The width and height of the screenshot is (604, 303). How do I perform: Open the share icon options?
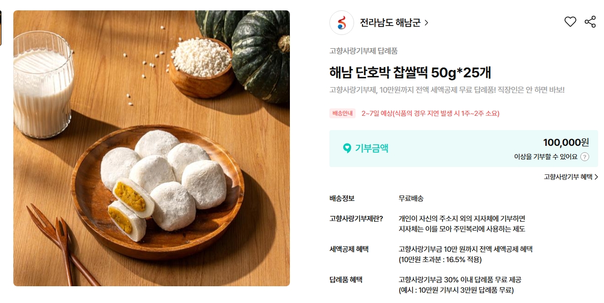590,22
